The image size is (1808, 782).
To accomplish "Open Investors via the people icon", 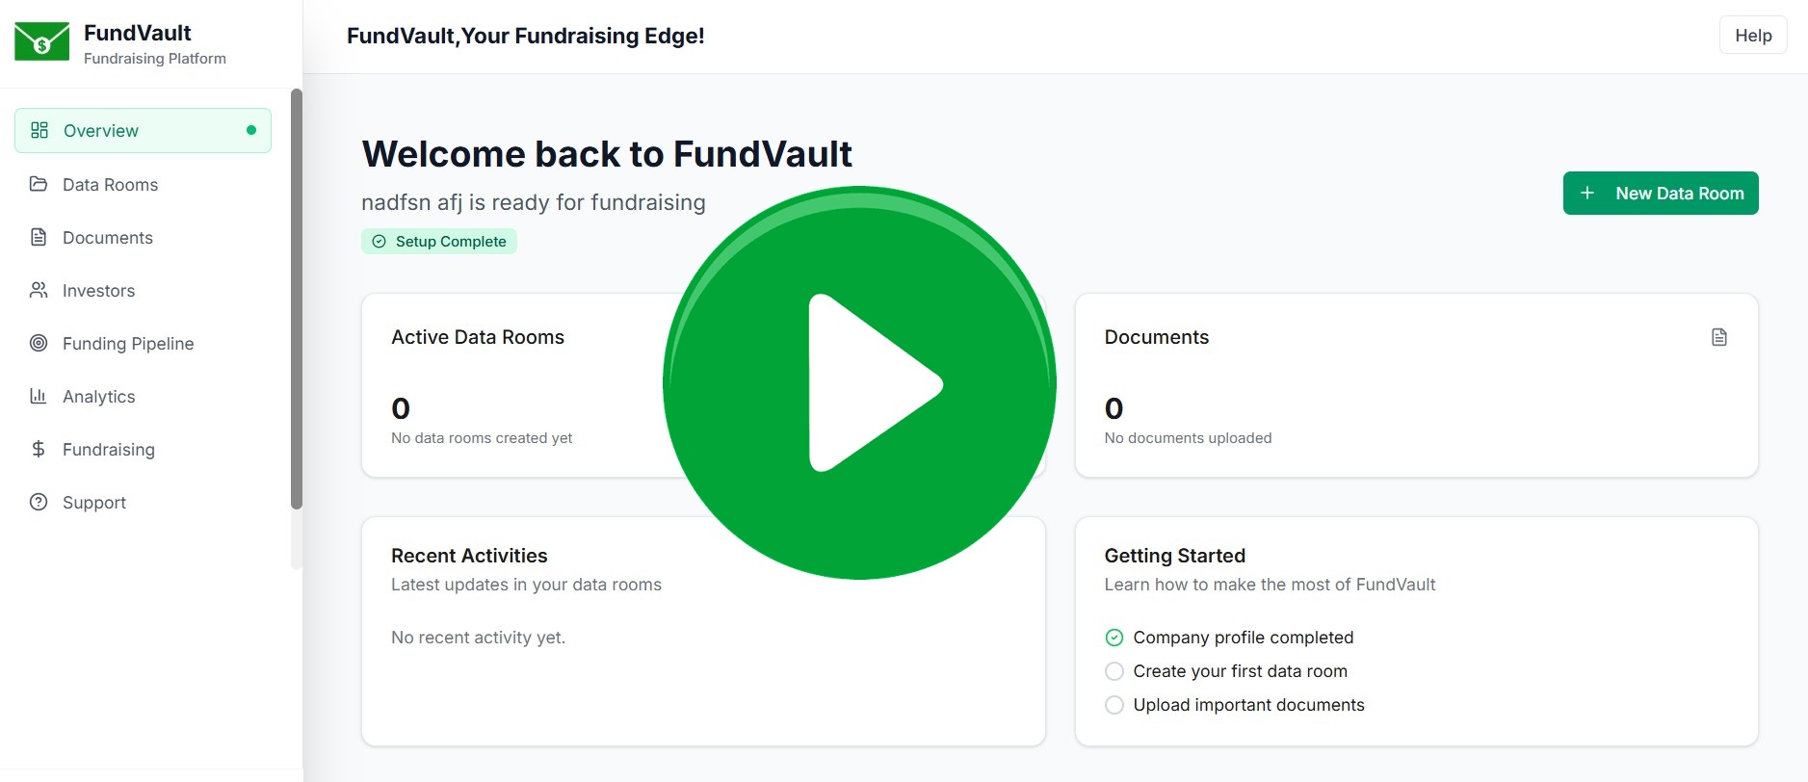I will pyautogui.click(x=39, y=290).
